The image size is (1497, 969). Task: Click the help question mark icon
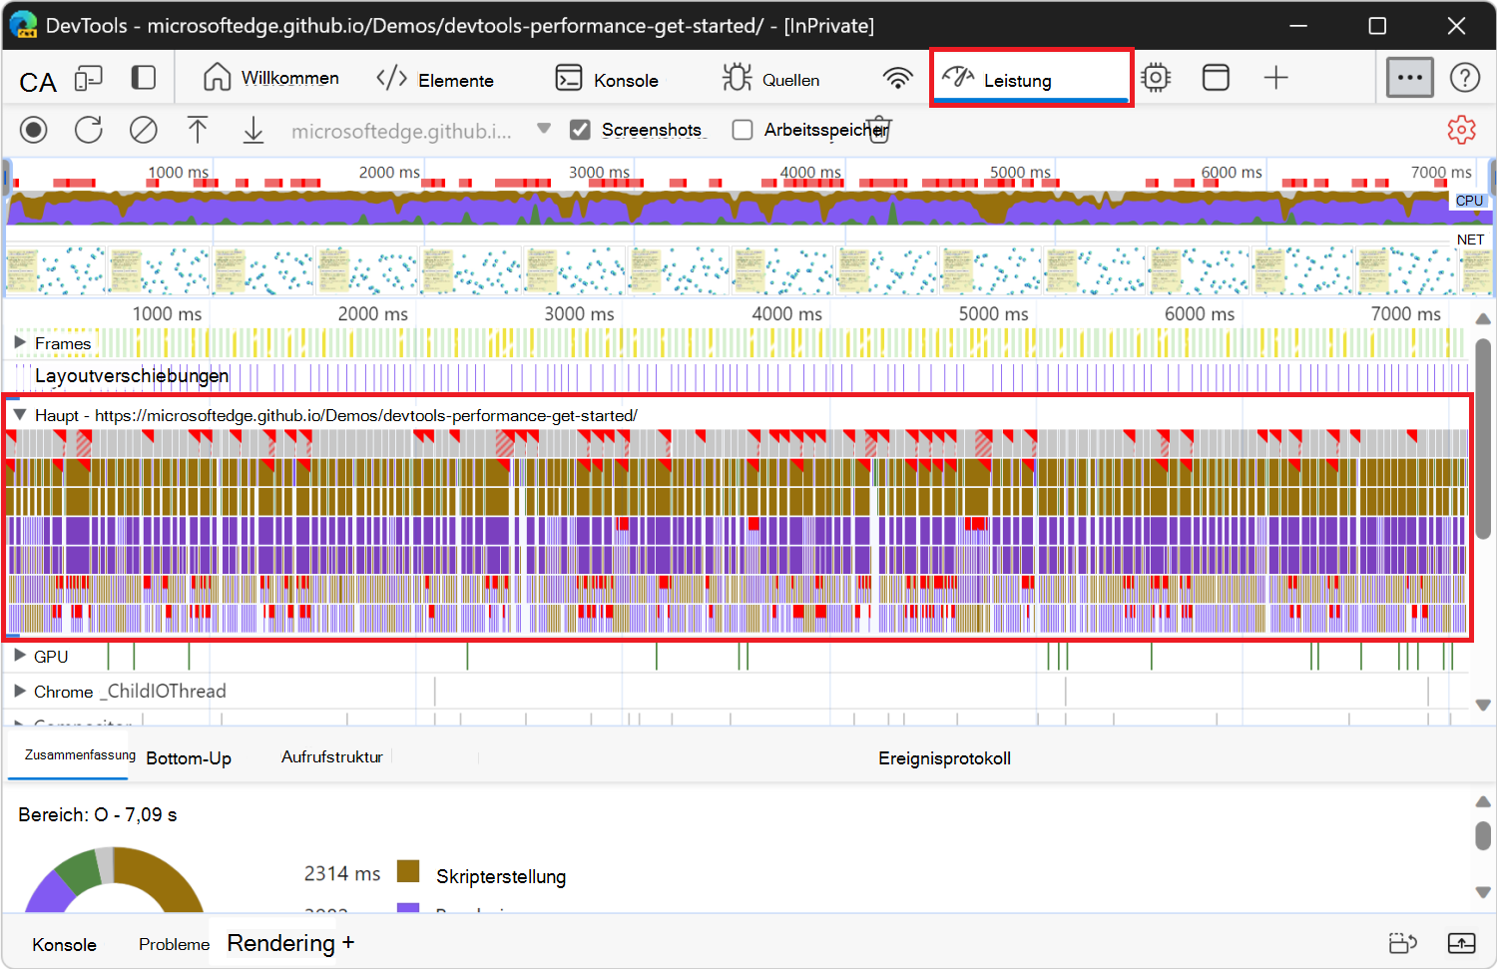[1464, 78]
